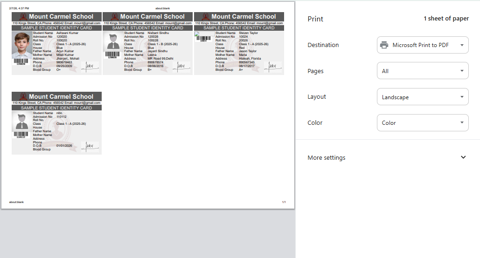Viewport: 480px width, 258px height.
Task: Expand the More settings section
Action: pyautogui.click(x=463, y=157)
